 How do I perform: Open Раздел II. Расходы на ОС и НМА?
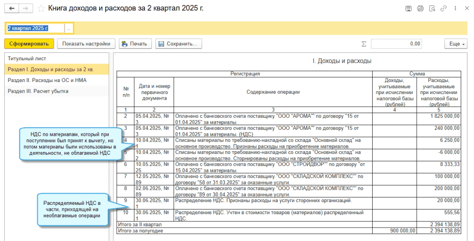point(47,80)
